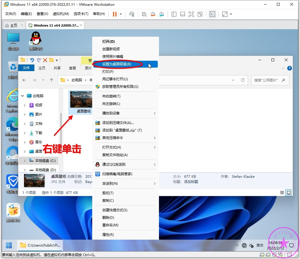Expand the 打开方式(H) submenu
This screenshot has width=300, height=259.
[x=125, y=147]
